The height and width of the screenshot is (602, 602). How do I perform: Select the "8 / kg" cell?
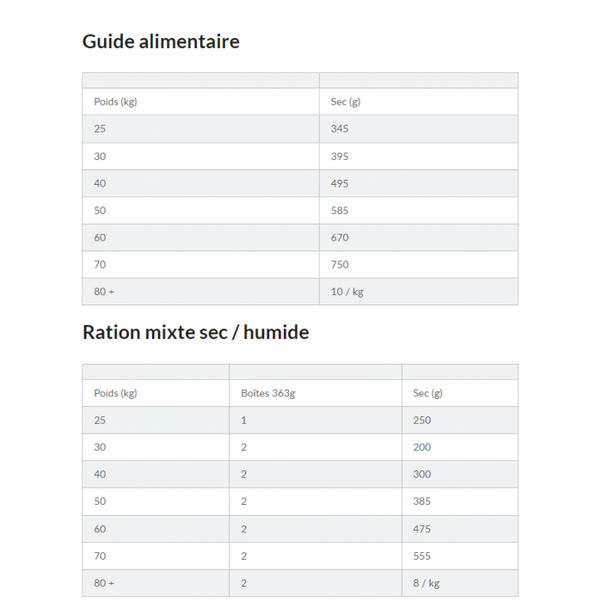click(426, 583)
